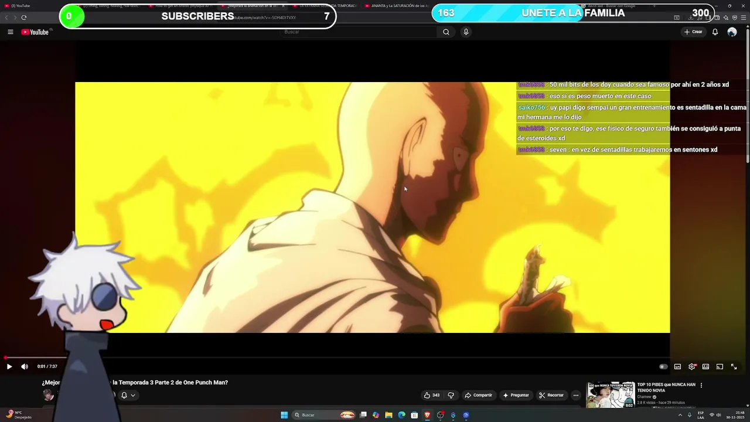
Task: Open more actions ellipsis below video
Action: point(575,395)
